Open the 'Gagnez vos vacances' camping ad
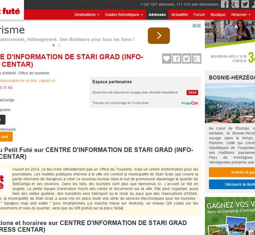This screenshot has width=255, height=235. (x=230, y=216)
